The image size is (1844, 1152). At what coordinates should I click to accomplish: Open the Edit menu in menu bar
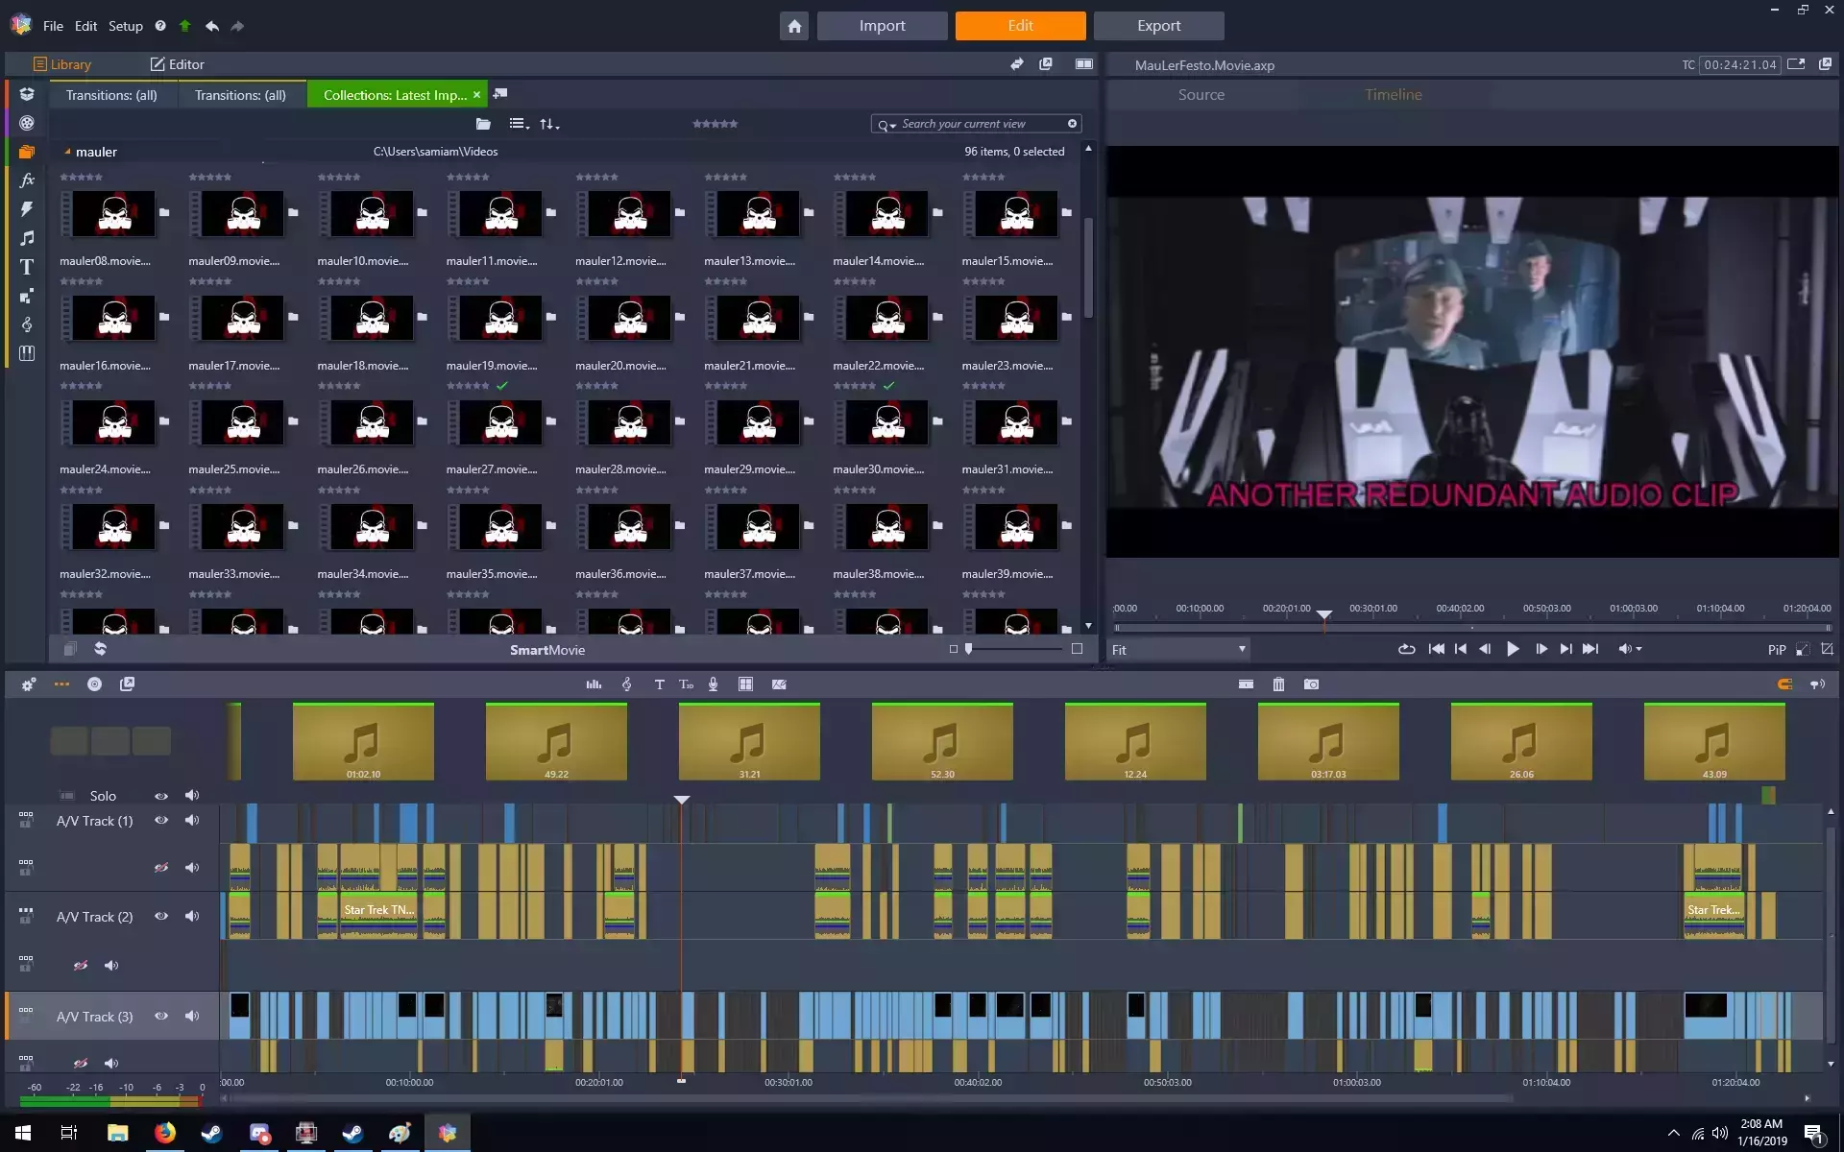tap(85, 26)
